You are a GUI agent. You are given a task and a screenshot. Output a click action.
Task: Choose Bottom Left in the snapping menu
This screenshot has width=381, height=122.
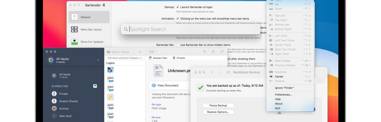(x=290, y=25)
